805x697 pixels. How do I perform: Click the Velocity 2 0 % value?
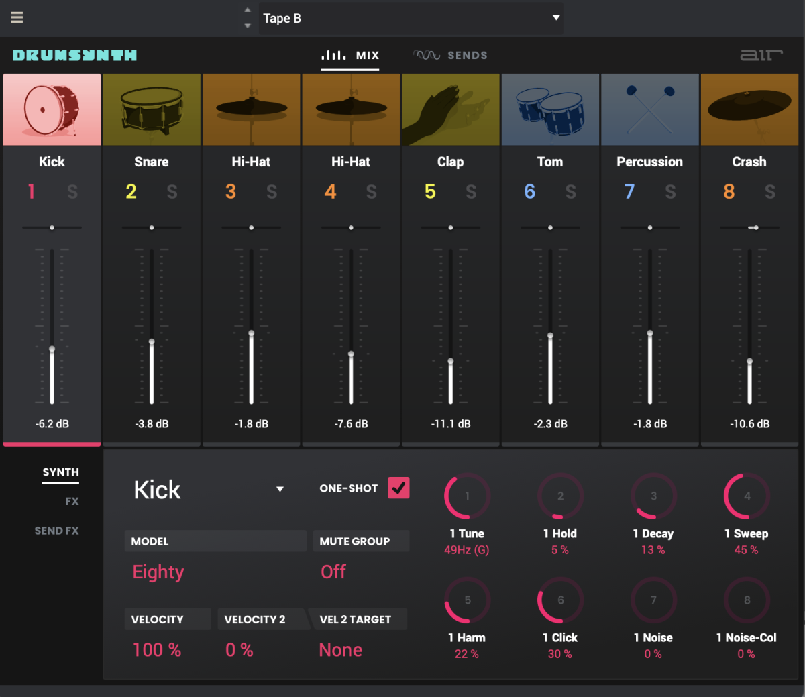pos(239,649)
